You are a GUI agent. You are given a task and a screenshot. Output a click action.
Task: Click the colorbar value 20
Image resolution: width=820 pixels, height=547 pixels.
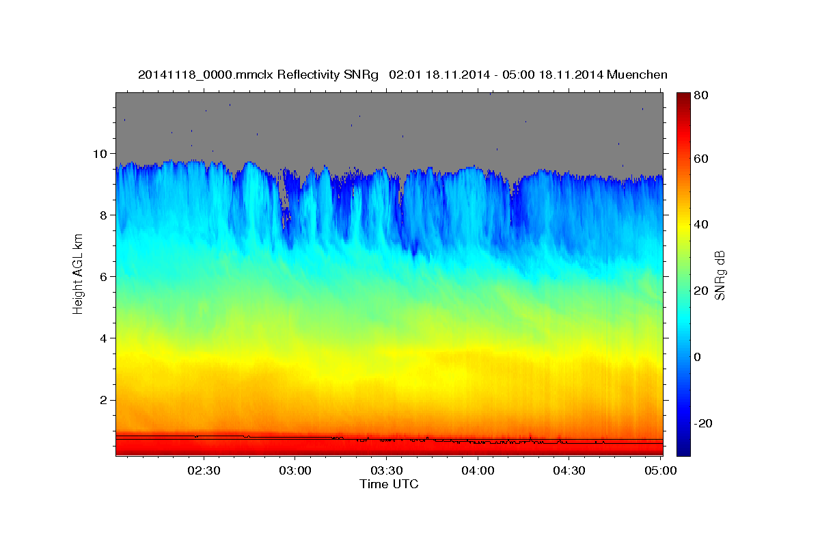tap(701, 291)
